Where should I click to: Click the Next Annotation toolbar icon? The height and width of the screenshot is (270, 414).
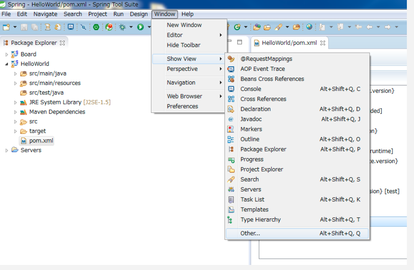point(322,27)
